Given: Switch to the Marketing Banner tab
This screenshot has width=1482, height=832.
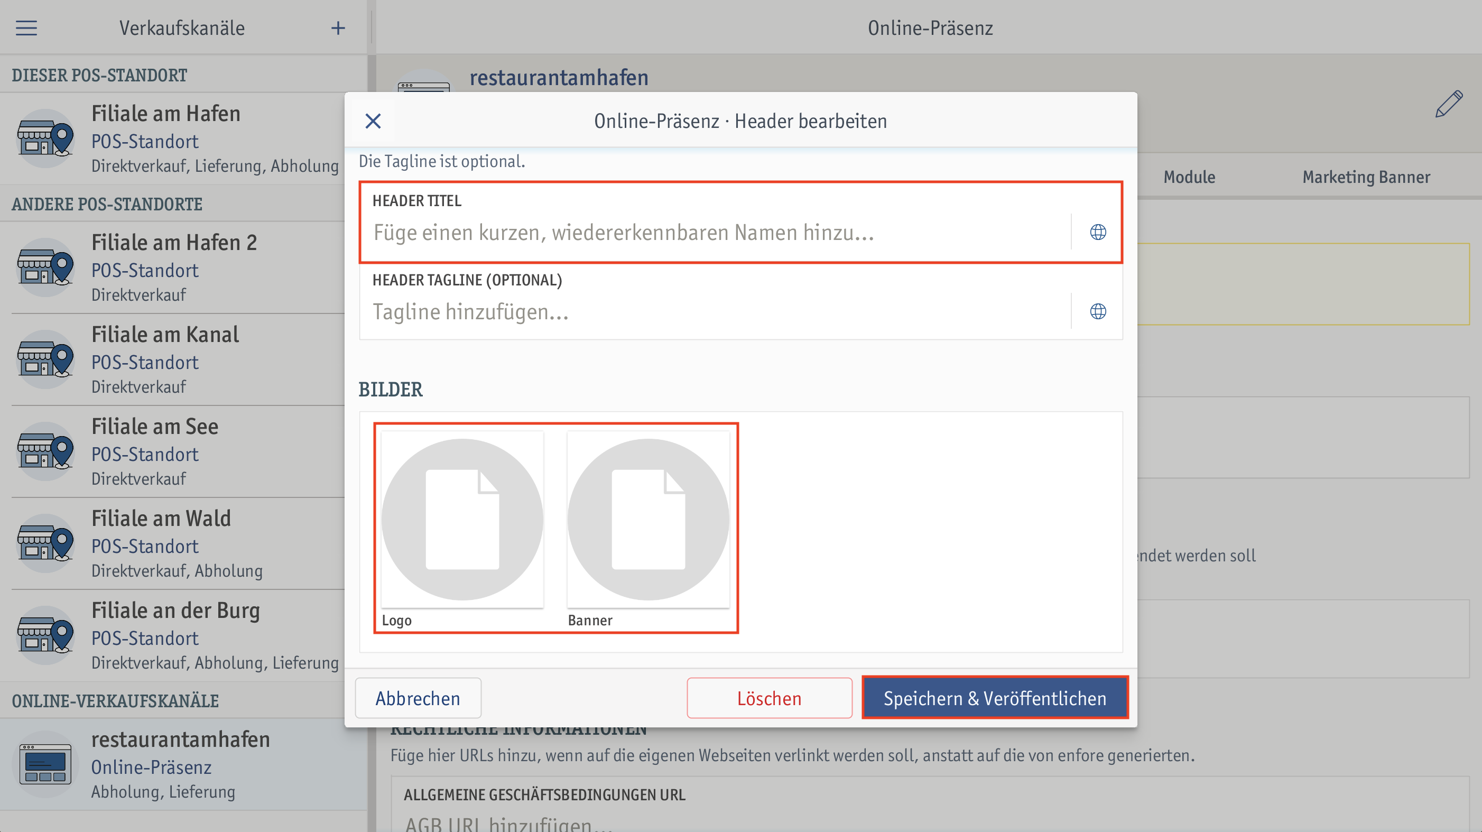Looking at the screenshot, I should 1366,177.
